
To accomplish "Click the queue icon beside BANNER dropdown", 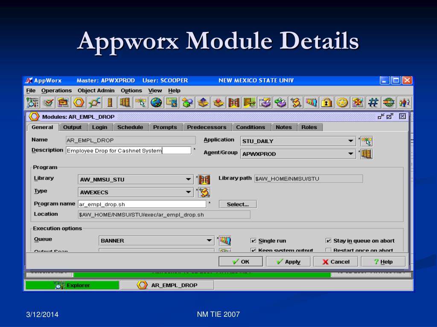I will tap(225, 241).
